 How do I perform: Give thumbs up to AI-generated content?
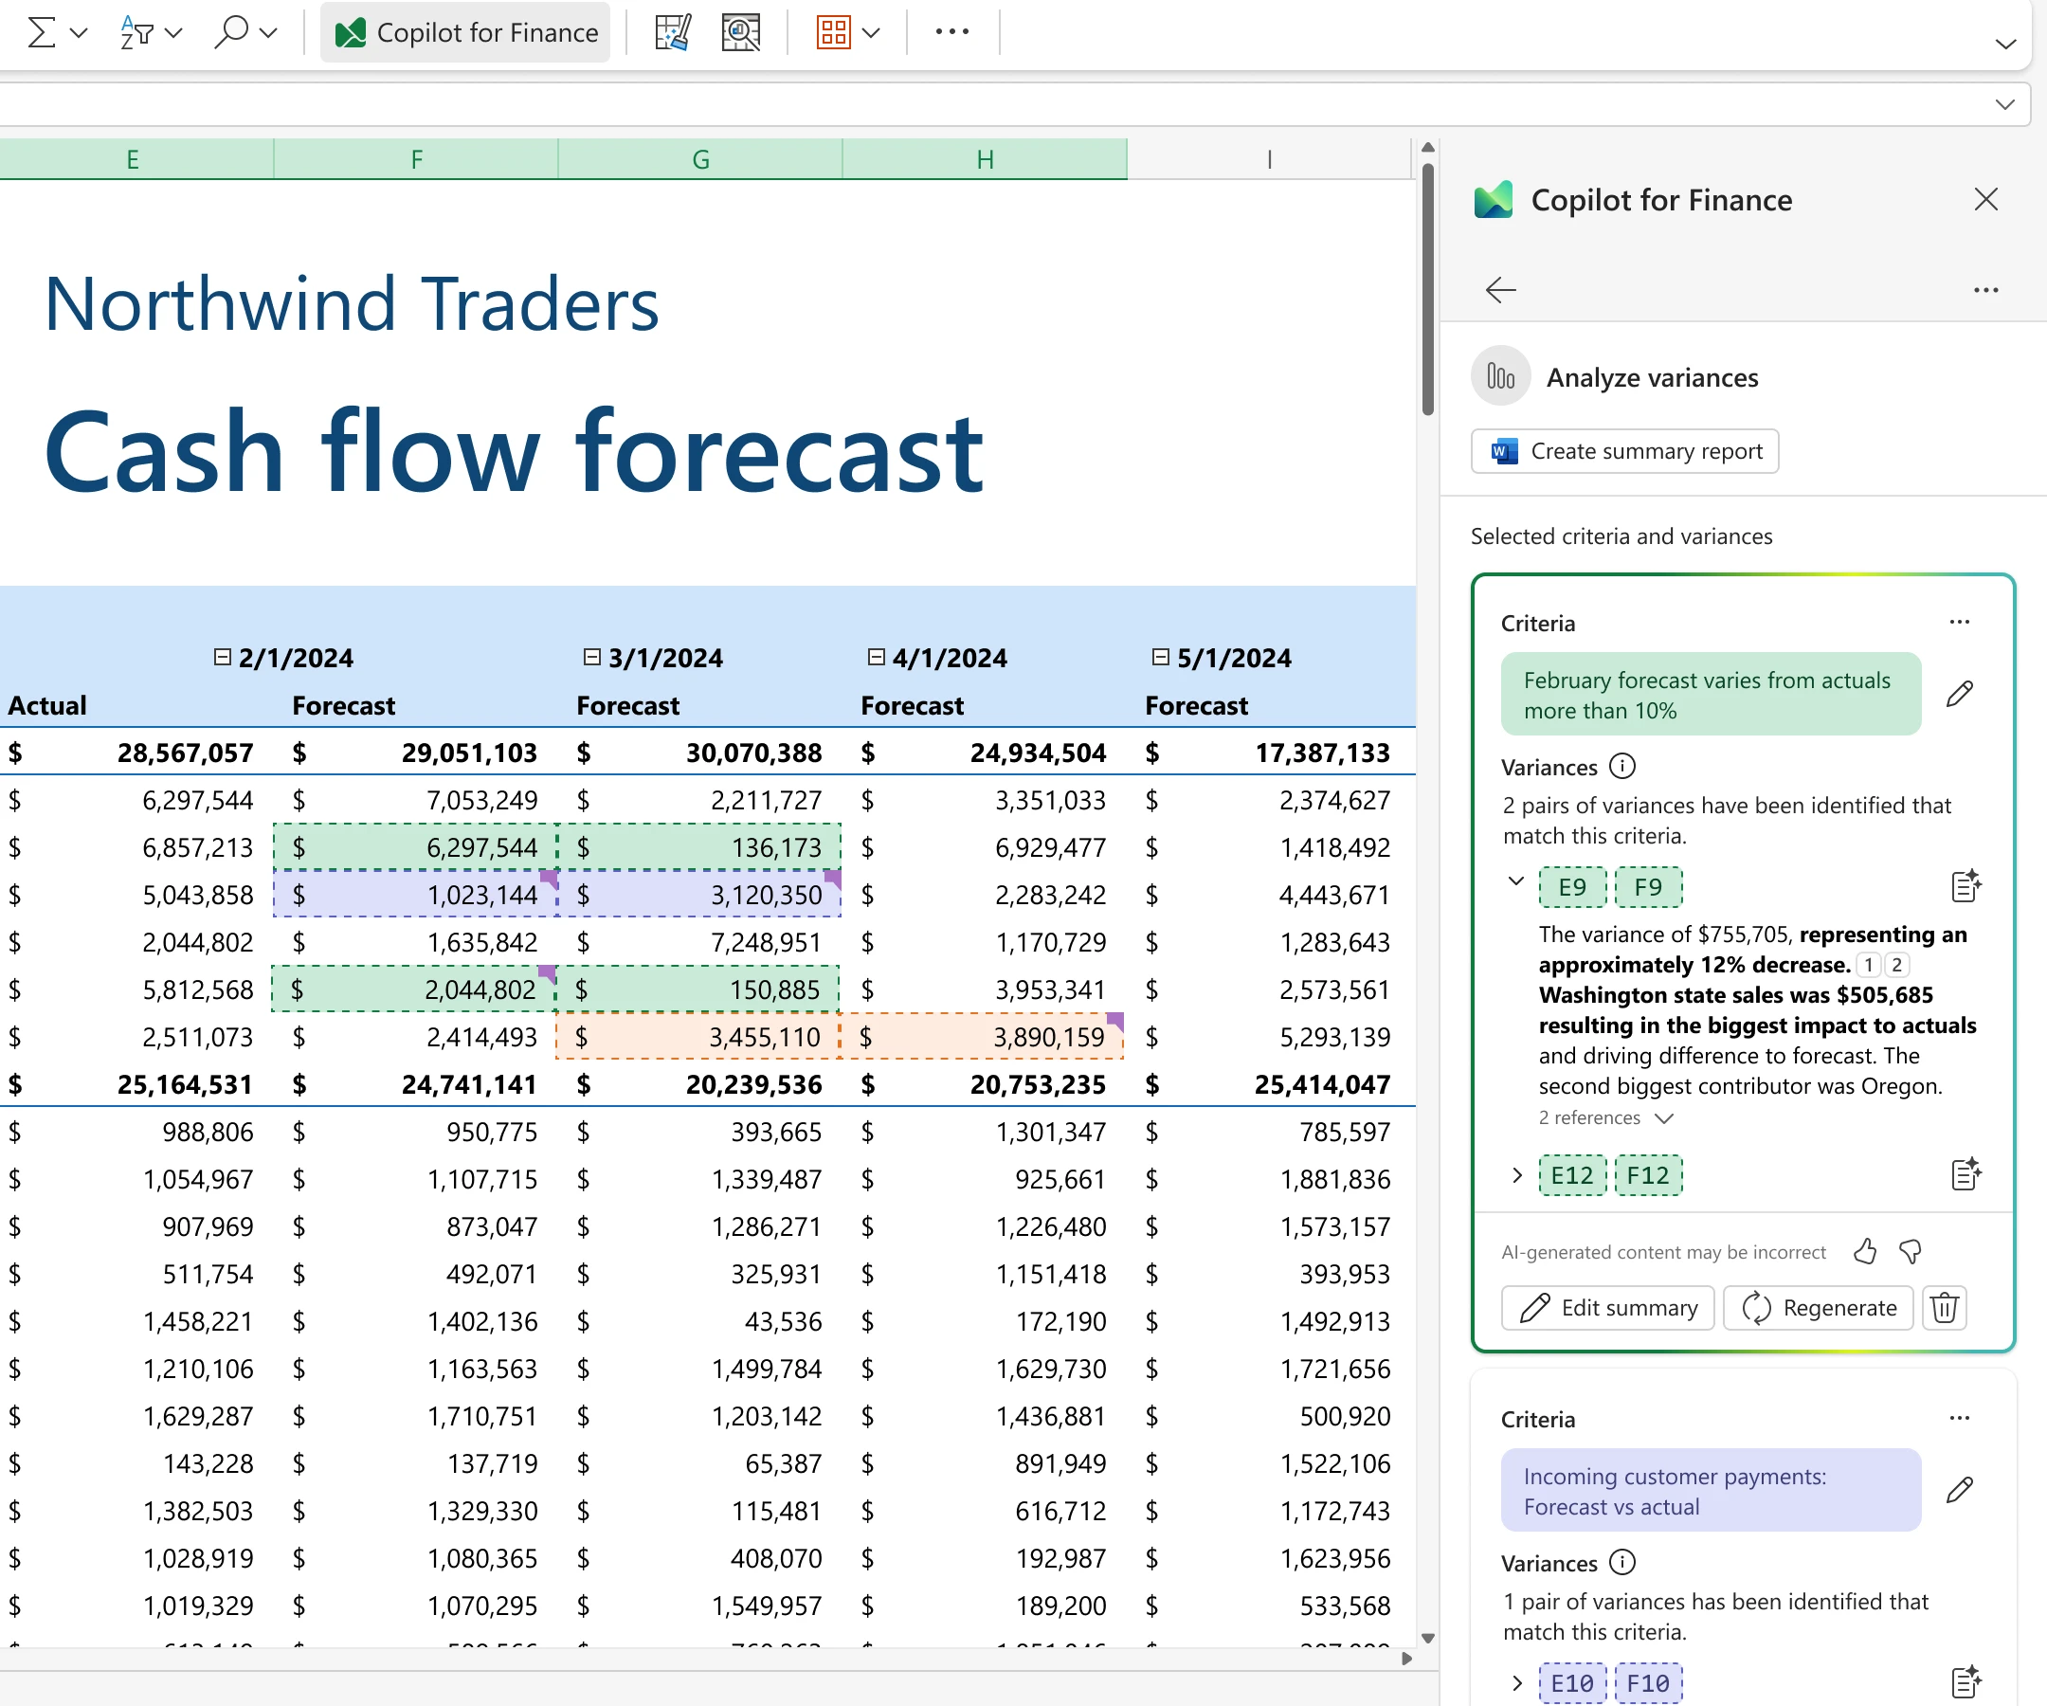click(x=1865, y=1252)
